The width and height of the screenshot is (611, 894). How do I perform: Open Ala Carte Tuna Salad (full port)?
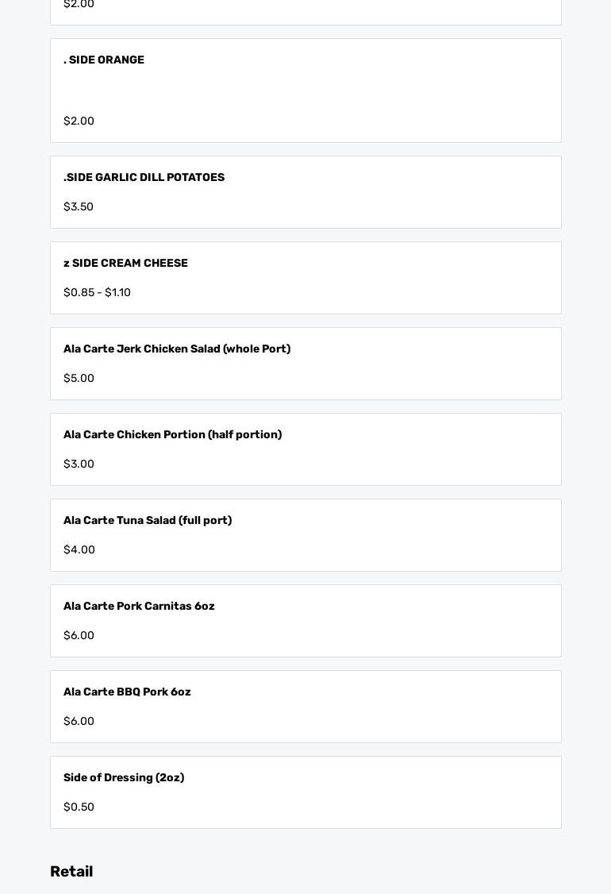click(x=148, y=521)
